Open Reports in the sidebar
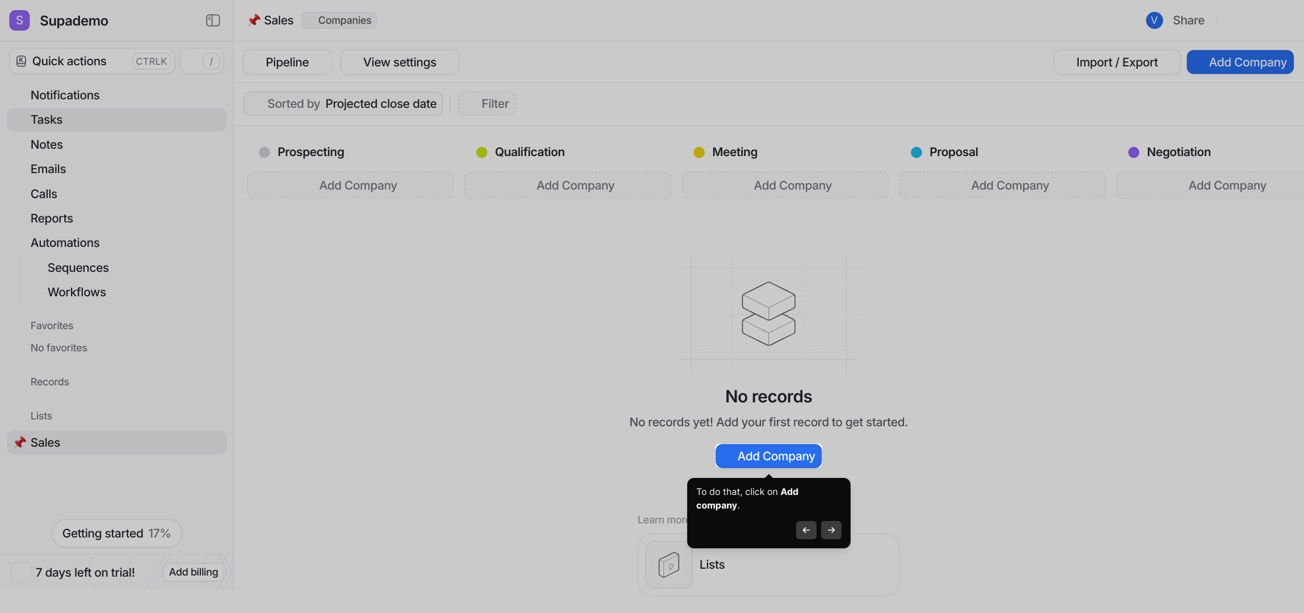 click(x=52, y=219)
